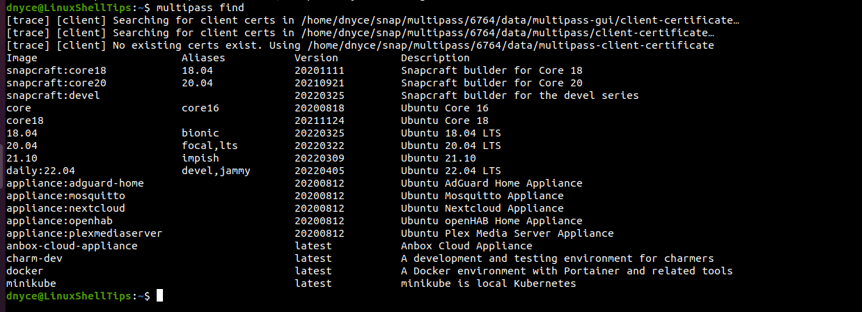Image resolution: width=862 pixels, height=312 pixels.
Task: Place cursor at the bottom shell prompt
Action: [x=159, y=296]
